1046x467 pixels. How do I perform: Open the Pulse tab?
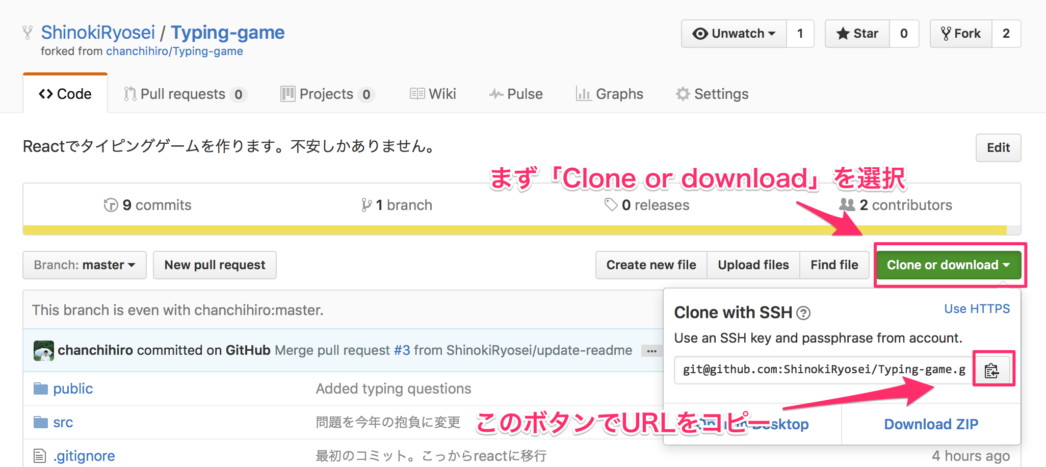tap(516, 94)
